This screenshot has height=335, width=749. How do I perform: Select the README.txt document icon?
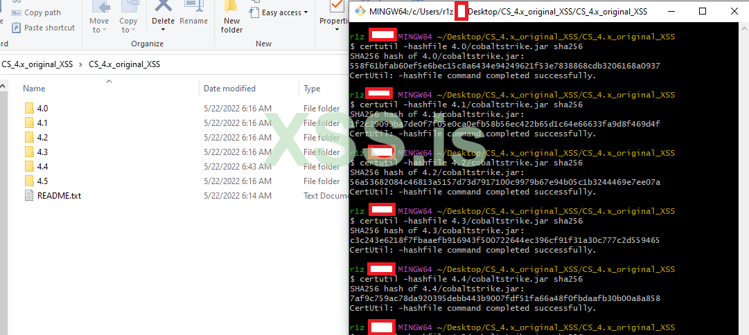(x=30, y=196)
